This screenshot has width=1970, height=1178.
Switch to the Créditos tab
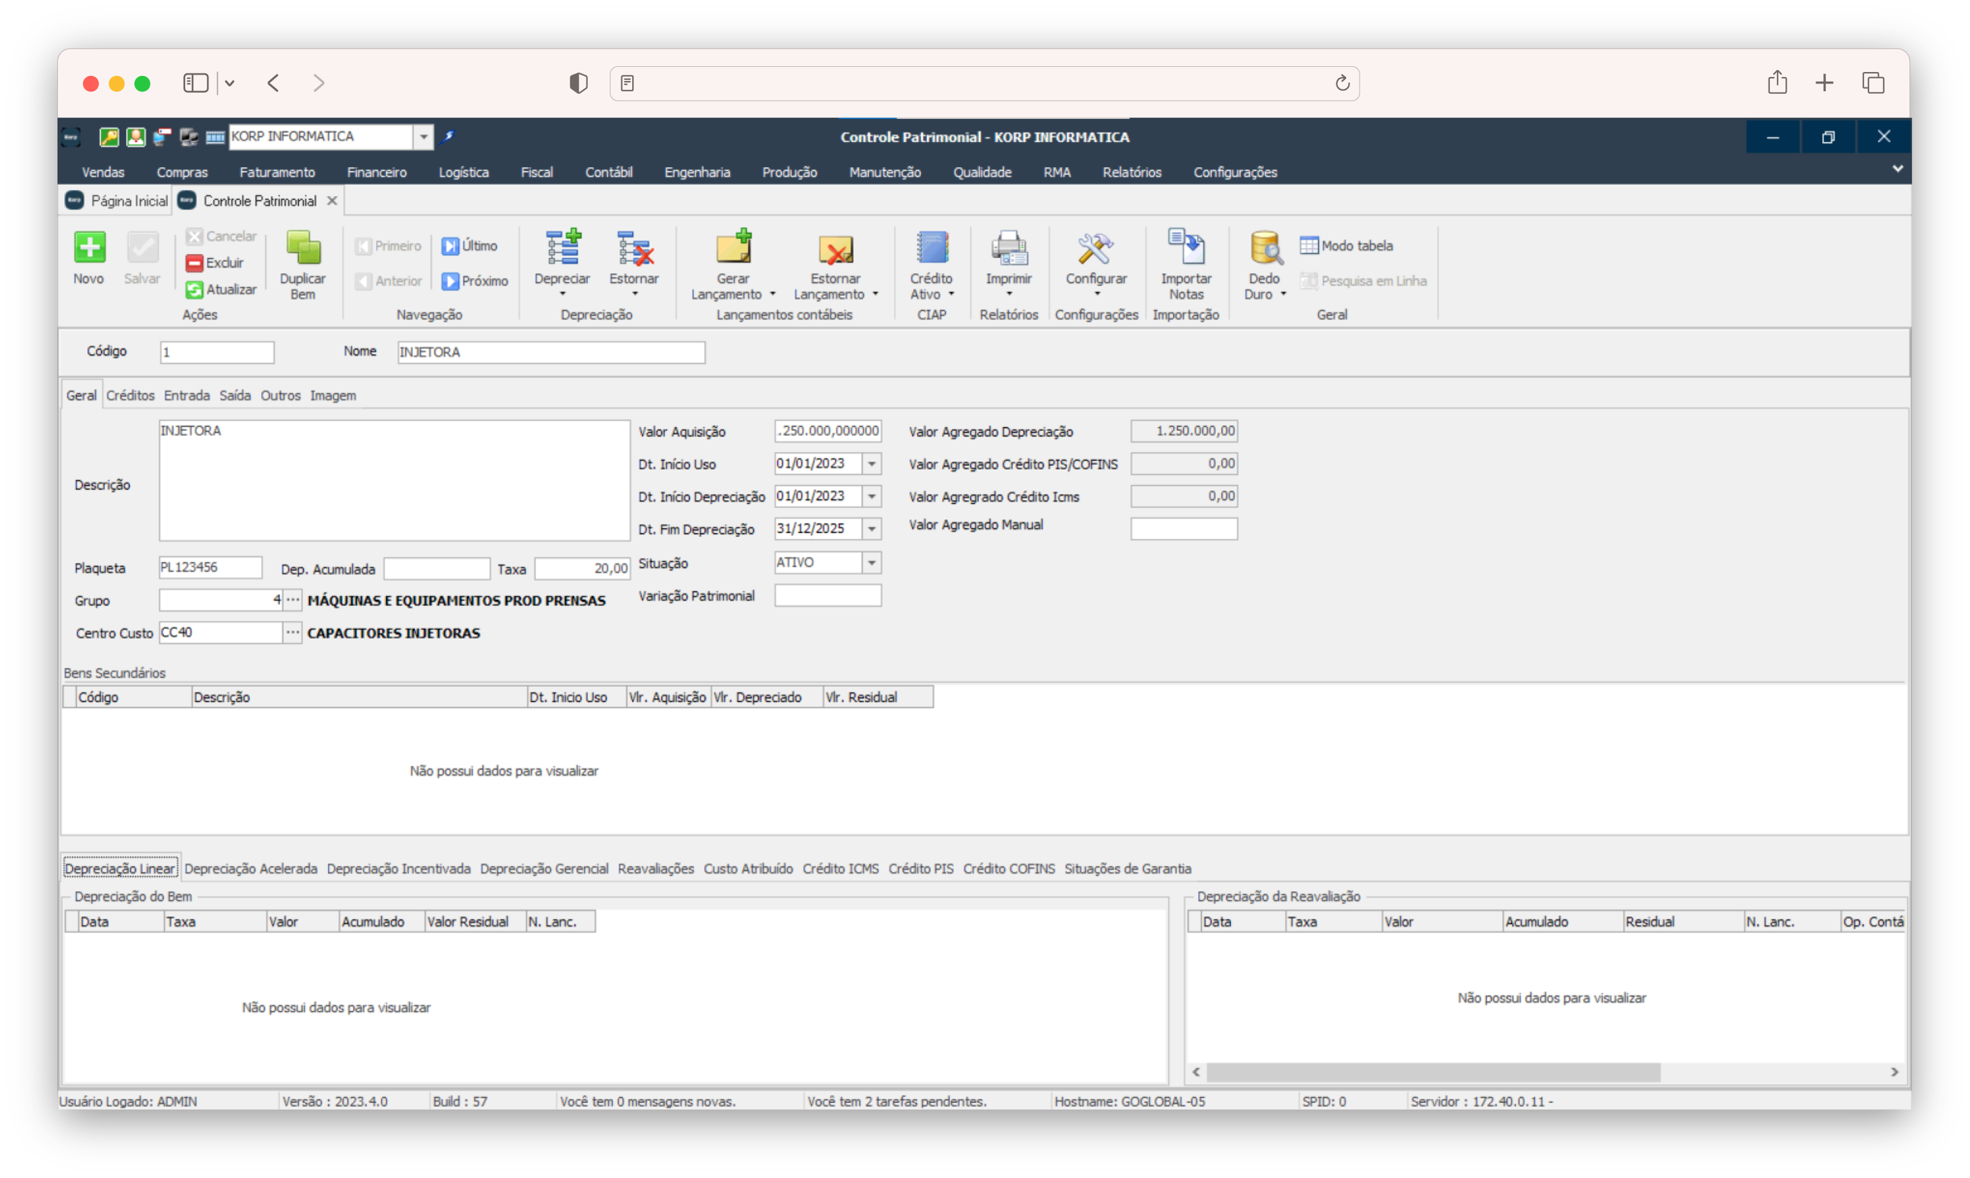pos(130,395)
